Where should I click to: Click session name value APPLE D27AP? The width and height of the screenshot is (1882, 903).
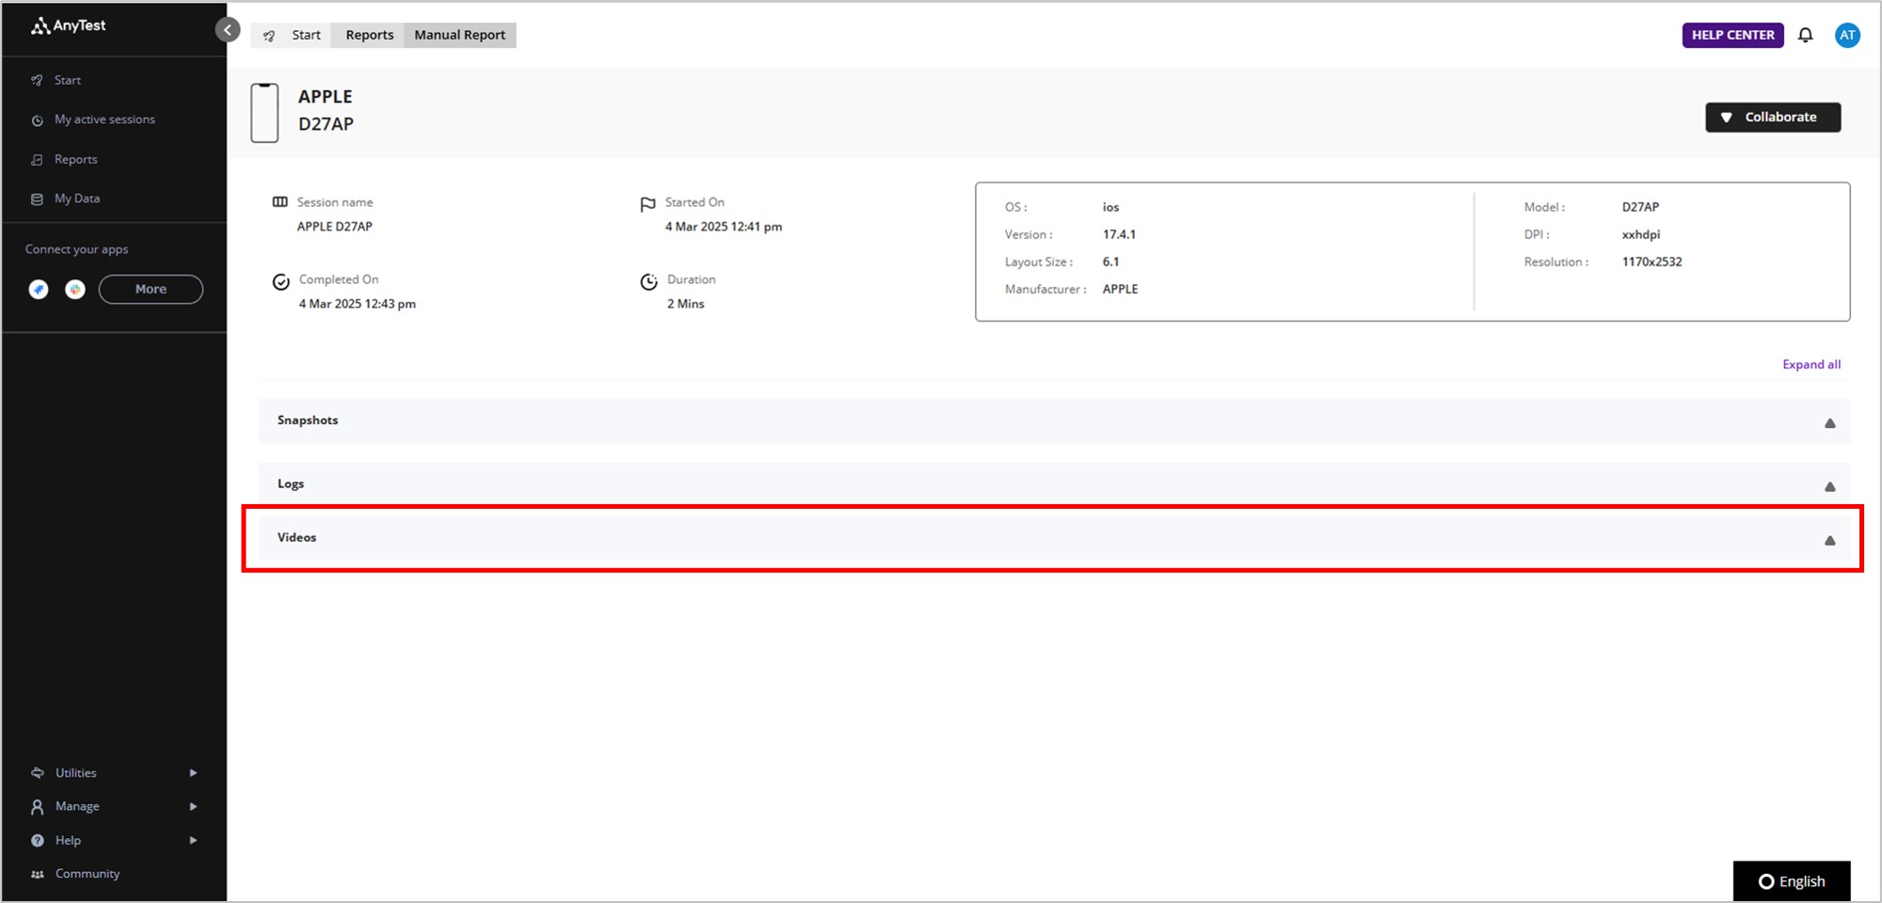pyautogui.click(x=335, y=227)
